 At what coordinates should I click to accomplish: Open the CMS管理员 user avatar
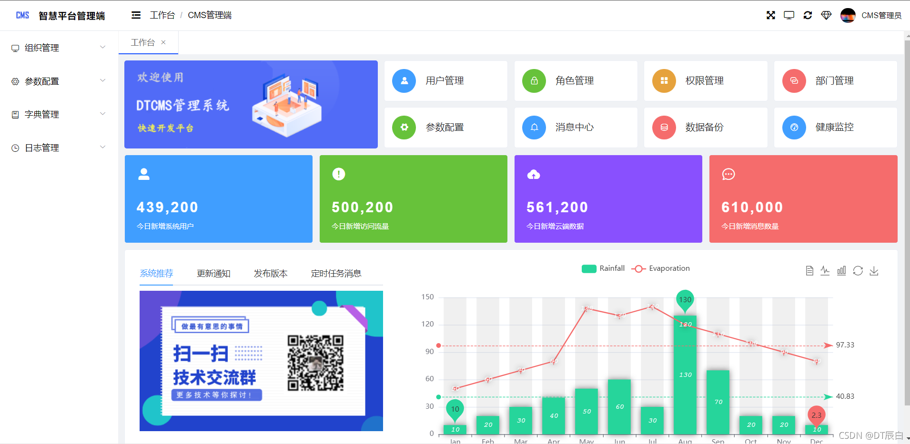[848, 15]
